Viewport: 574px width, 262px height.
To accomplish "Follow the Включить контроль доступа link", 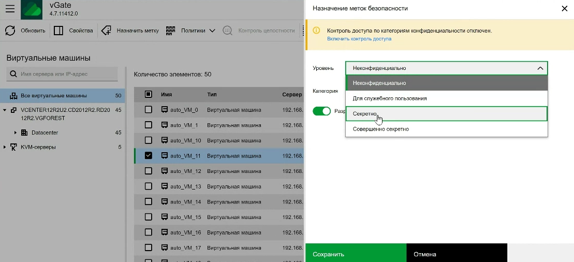I will pyautogui.click(x=359, y=39).
